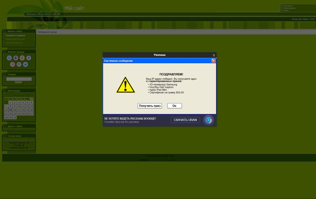The image size is (316, 199).
Task: Open the Реєстрація top menu link
Action: tap(289, 8)
